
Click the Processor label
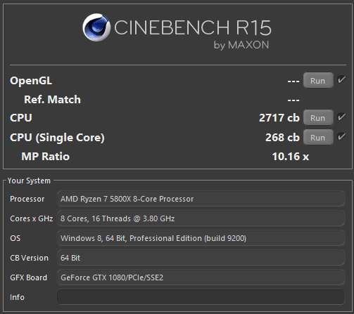tap(27, 199)
